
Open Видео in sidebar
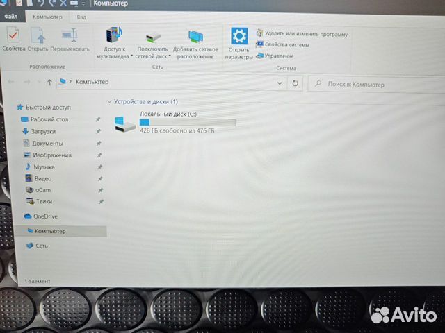pos(39,178)
